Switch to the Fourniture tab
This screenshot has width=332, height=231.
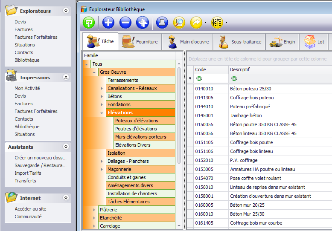click(140, 42)
